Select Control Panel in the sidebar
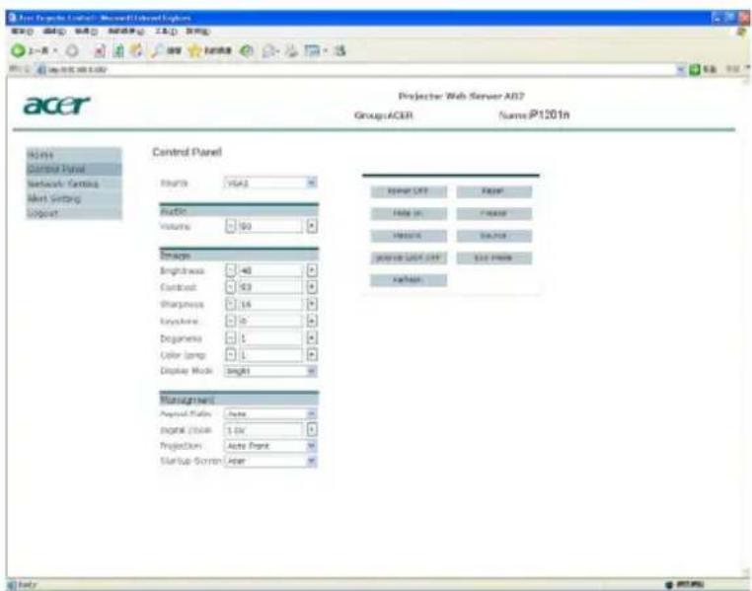This screenshot has width=752, height=591. (x=74, y=169)
